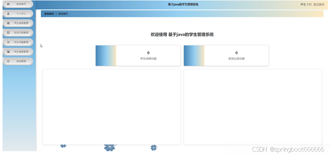
Task: Click gradient block on 学生成绩总数 card
Action: [x=106, y=56]
